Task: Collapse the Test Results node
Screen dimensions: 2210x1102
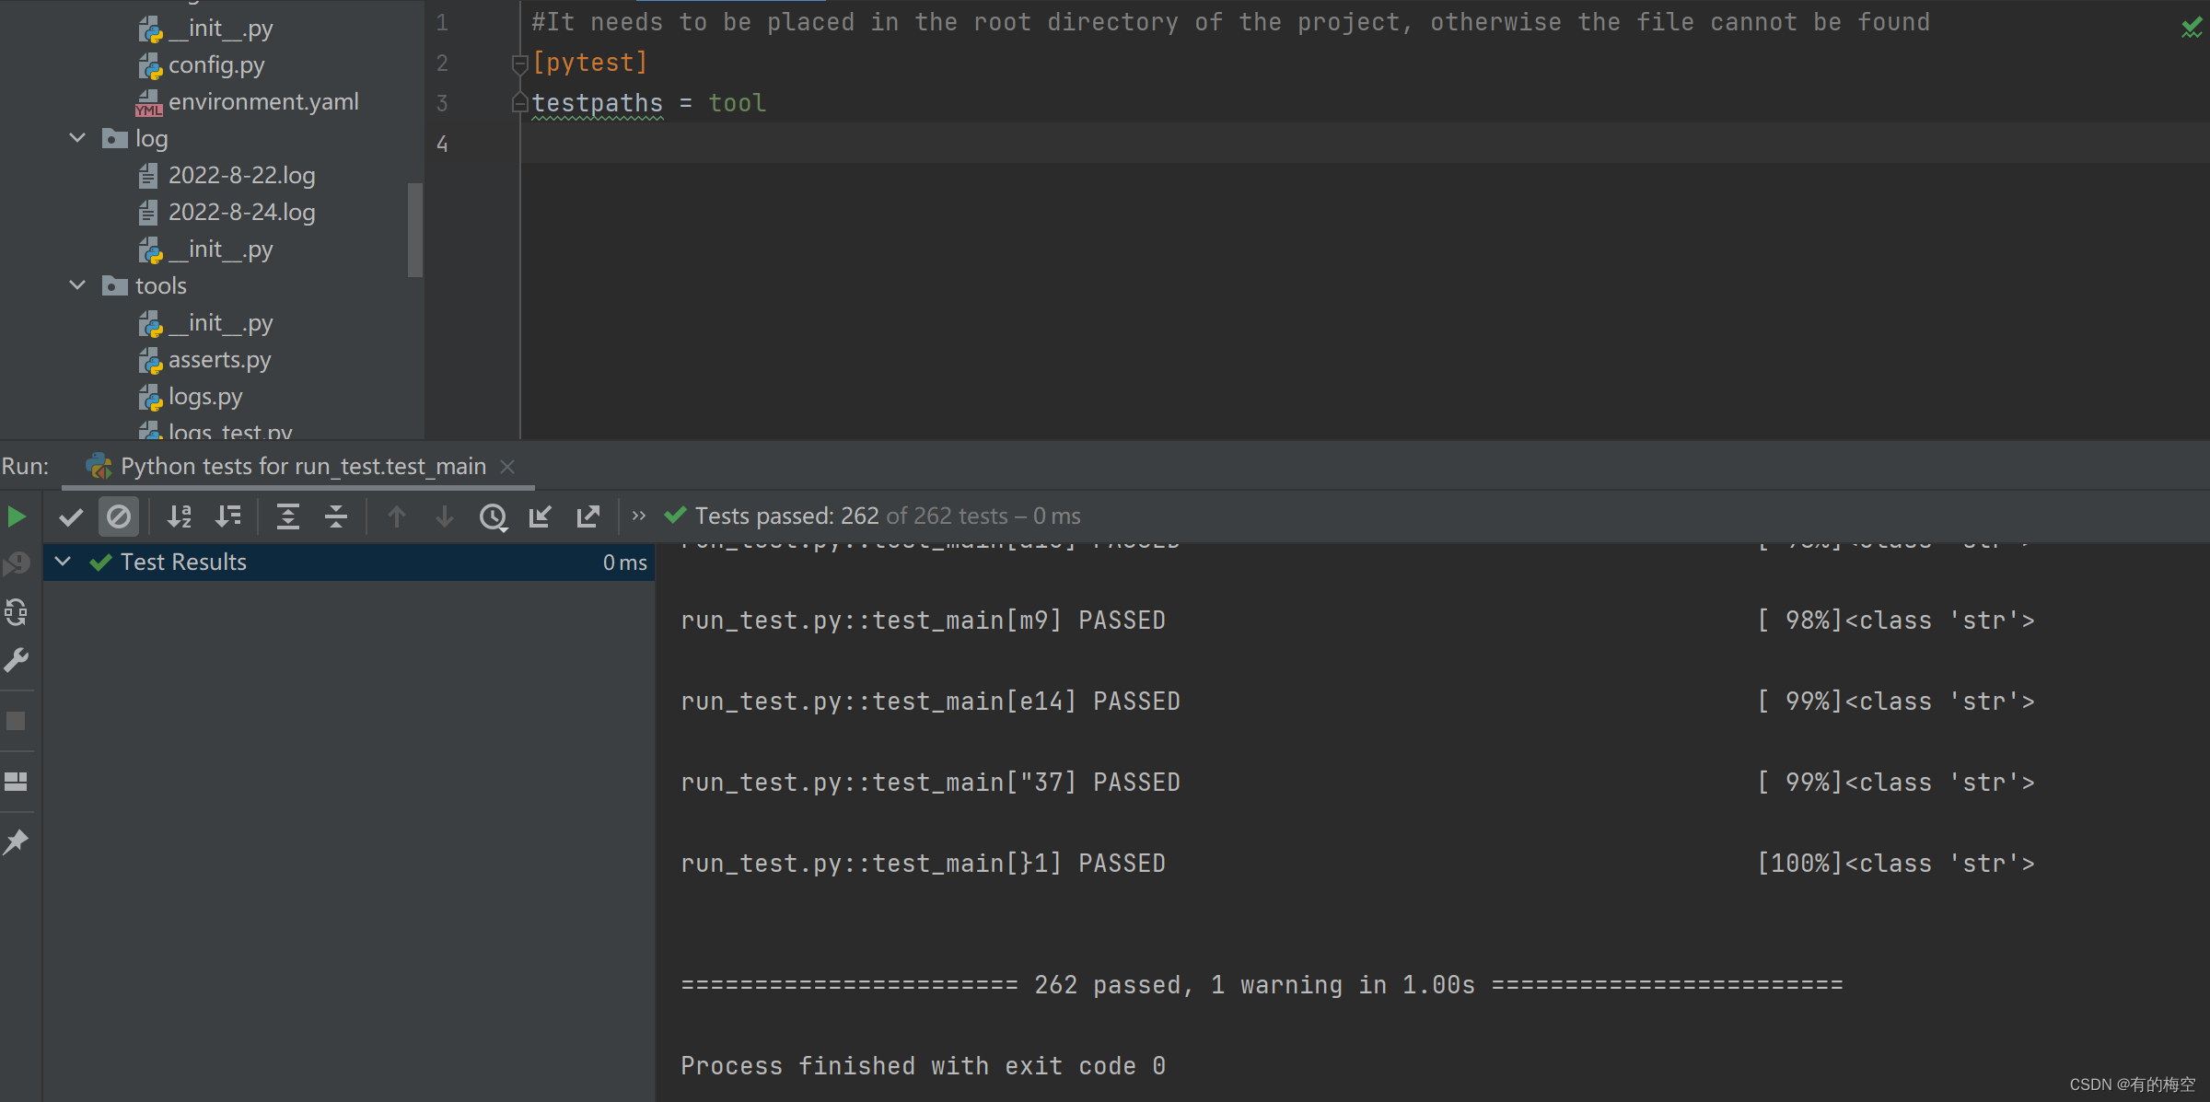Action: [63, 562]
